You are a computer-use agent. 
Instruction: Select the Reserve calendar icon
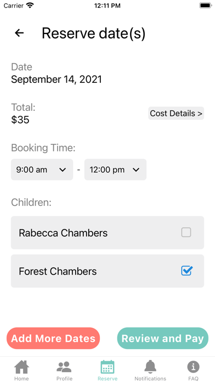point(107,367)
